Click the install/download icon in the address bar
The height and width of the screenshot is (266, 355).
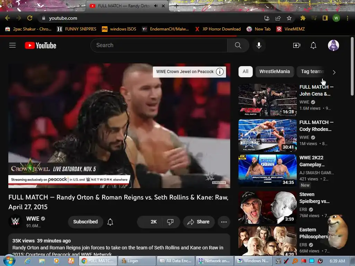(x=267, y=18)
